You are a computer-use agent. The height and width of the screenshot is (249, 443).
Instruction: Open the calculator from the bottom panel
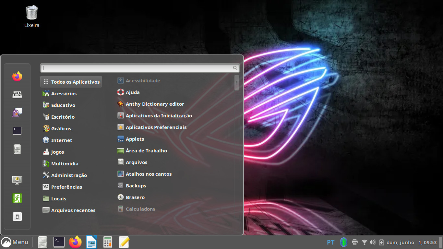108,242
